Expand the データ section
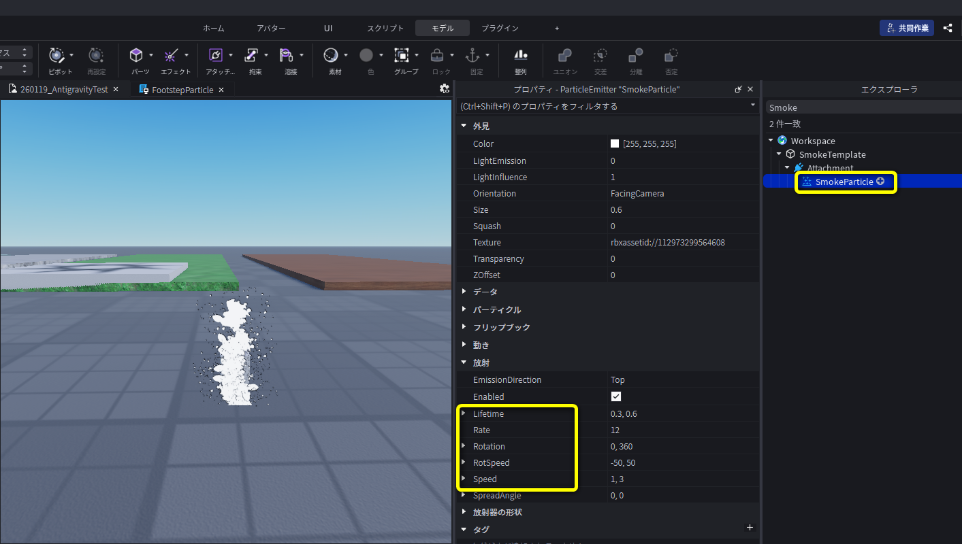Image resolution: width=962 pixels, height=544 pixels. 464,292
